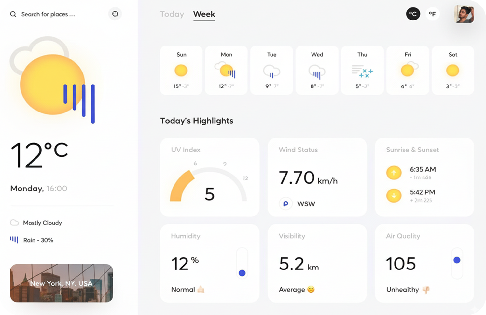Click the Search for places field

(x=48, y=14)
